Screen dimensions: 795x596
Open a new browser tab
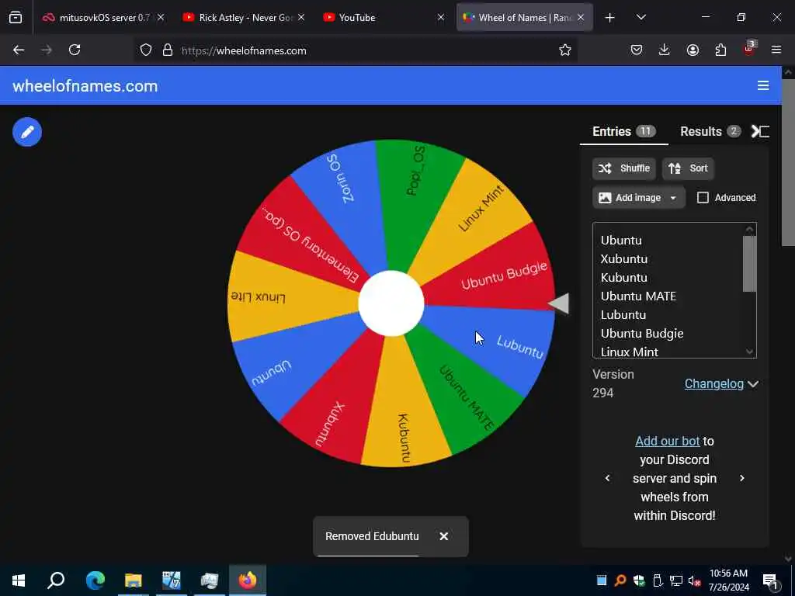(610, 18)
